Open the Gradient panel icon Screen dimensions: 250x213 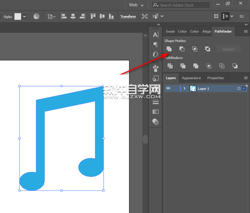(x=156, y=111)
